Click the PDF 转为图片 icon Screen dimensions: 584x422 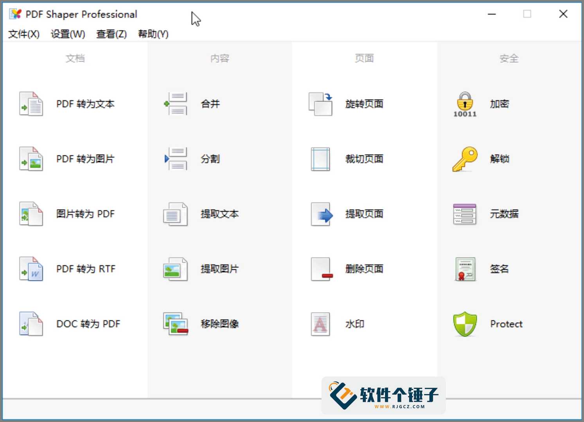(31, 159)
